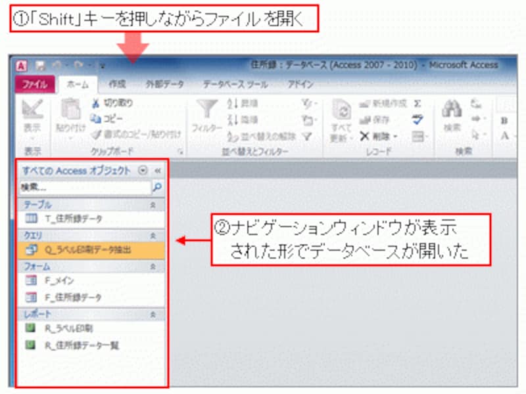Click the Access application icon in title bar
Image resolution: width=526 pixels, height=394 pixels.
click(x=22, y=66)
